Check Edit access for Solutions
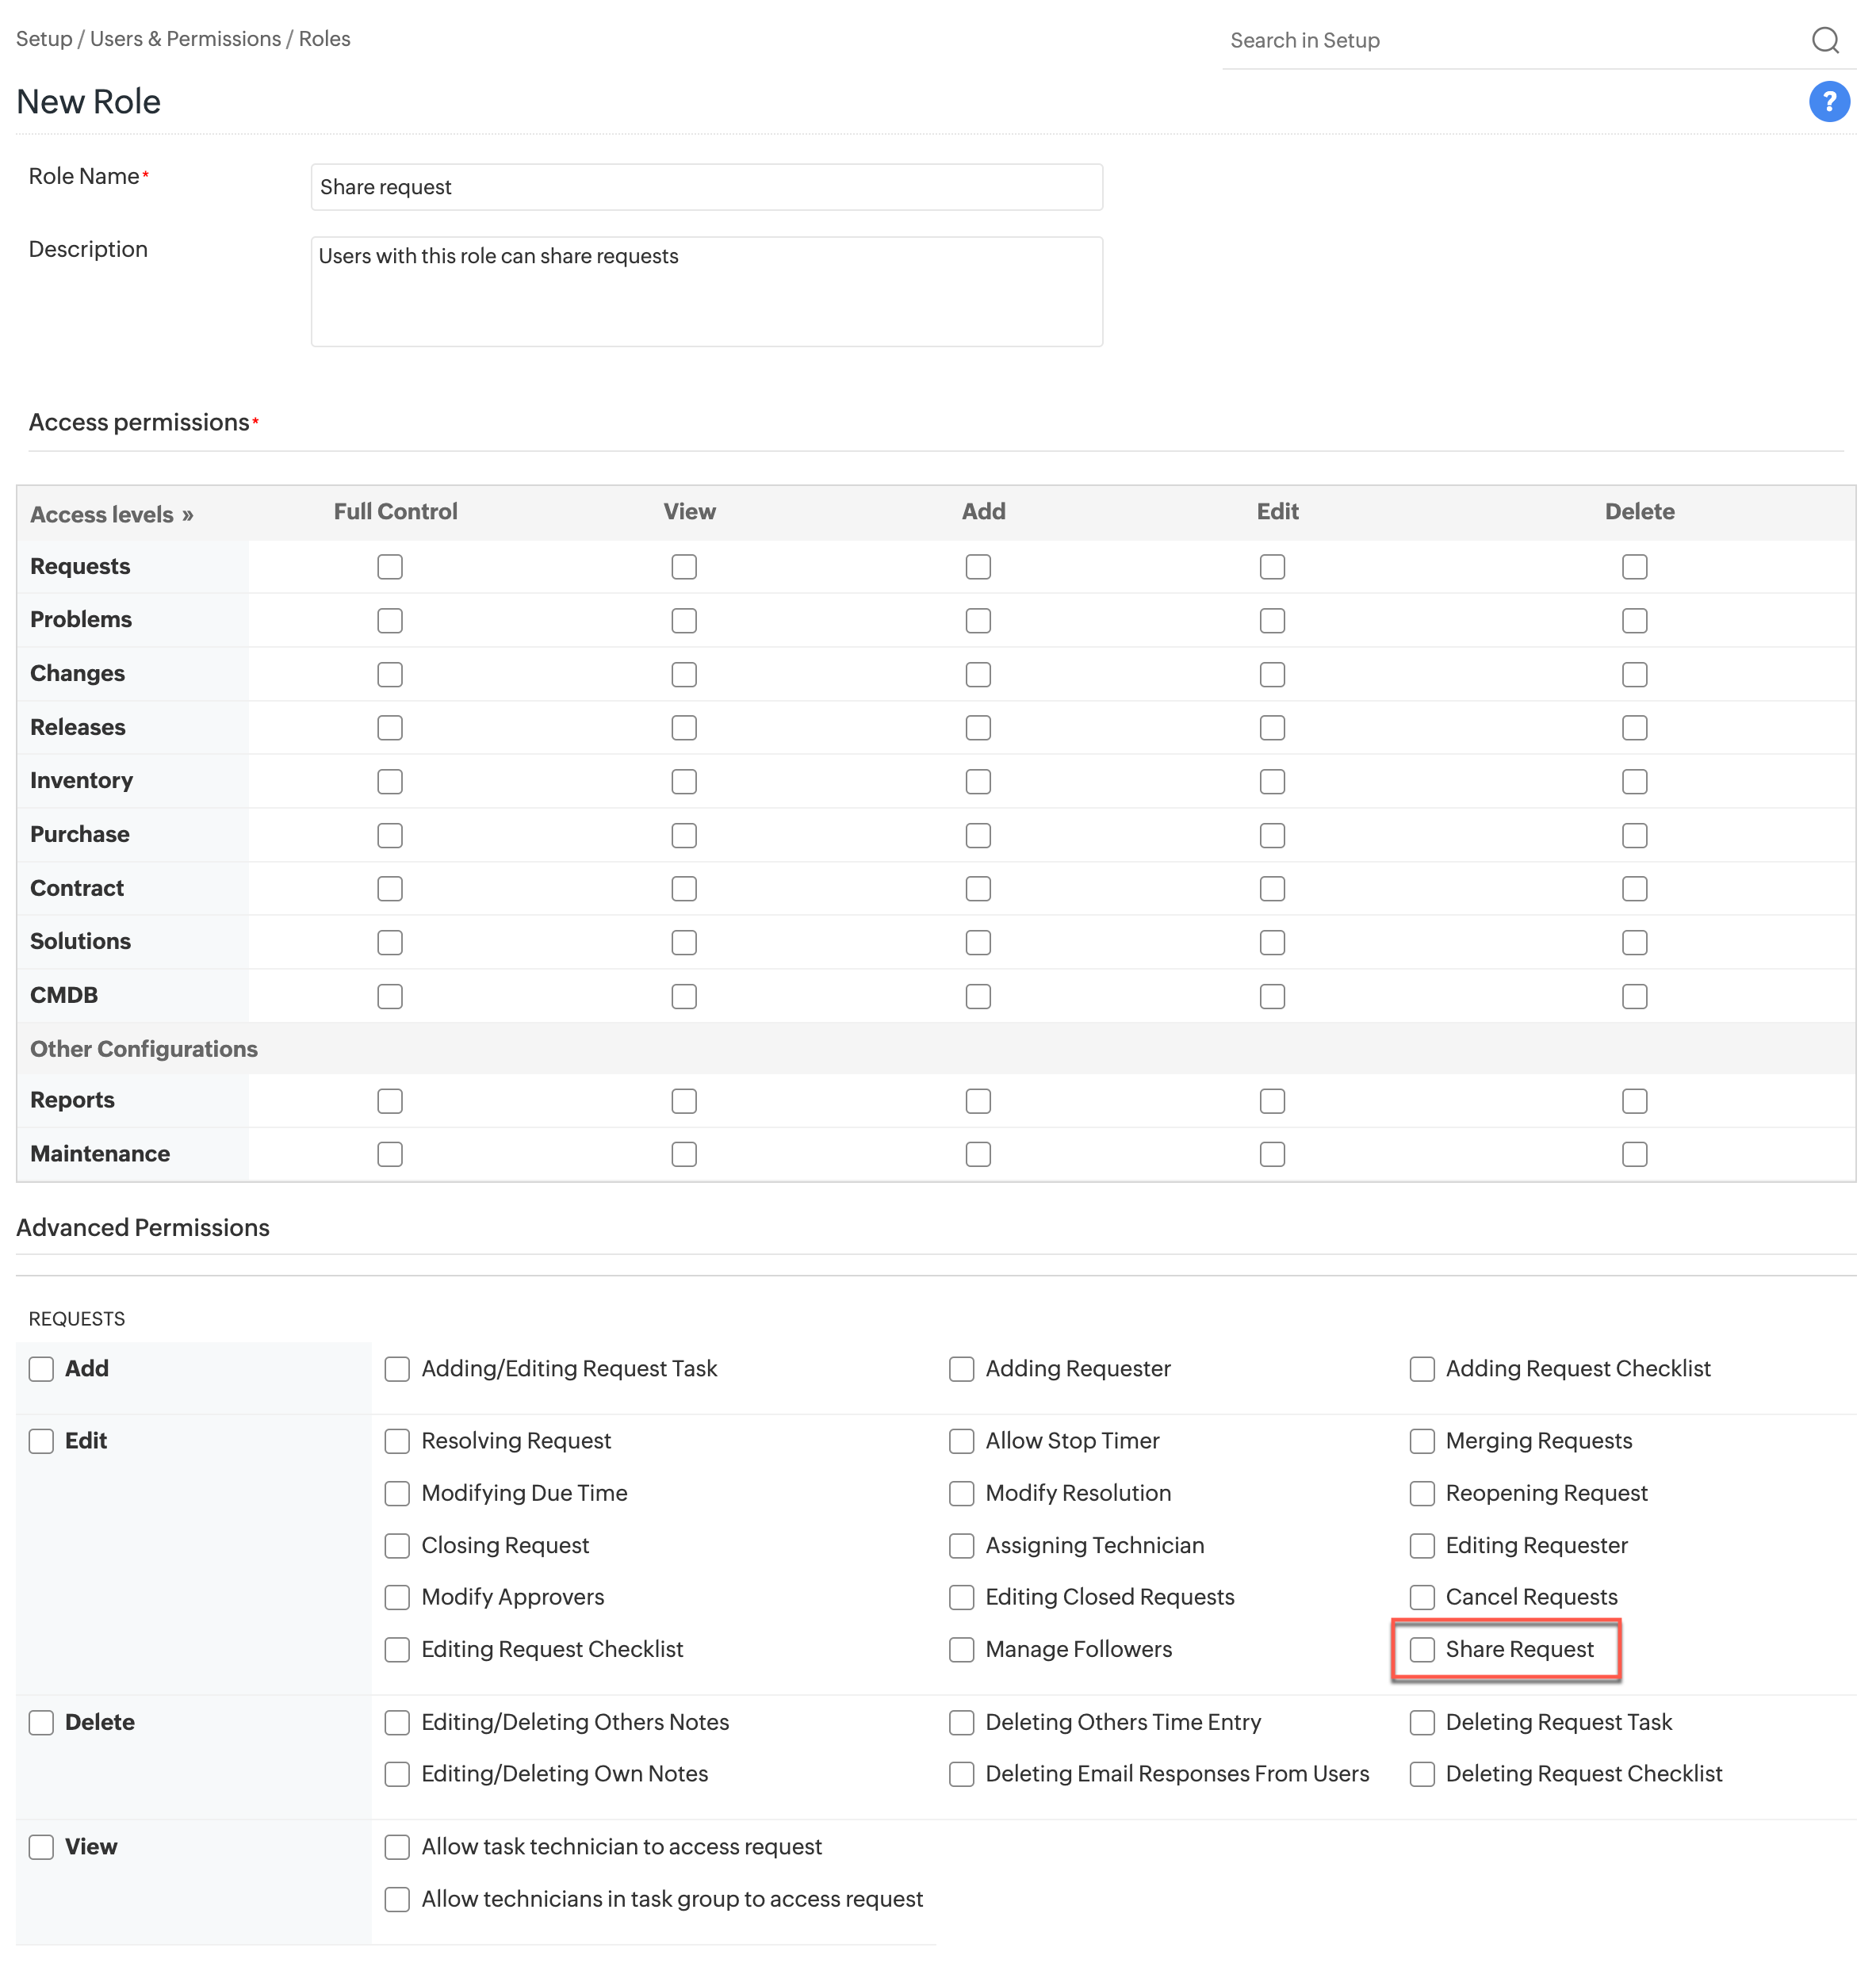 [x=1272, y=942]
